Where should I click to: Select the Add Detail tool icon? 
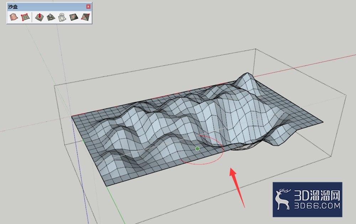74,17
